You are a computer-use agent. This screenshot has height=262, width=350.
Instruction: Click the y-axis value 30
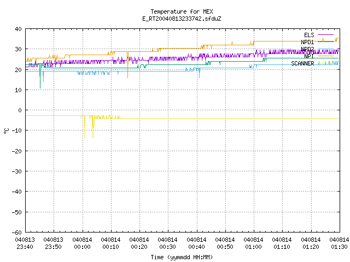pos(18,49)
